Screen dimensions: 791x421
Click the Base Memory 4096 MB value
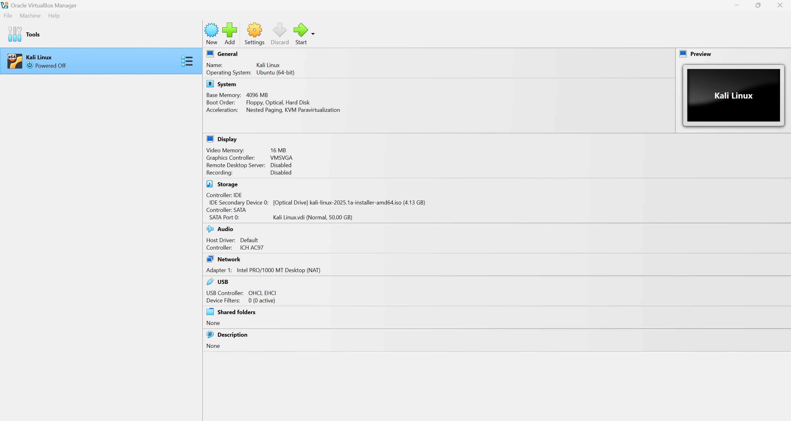[257, 95]
